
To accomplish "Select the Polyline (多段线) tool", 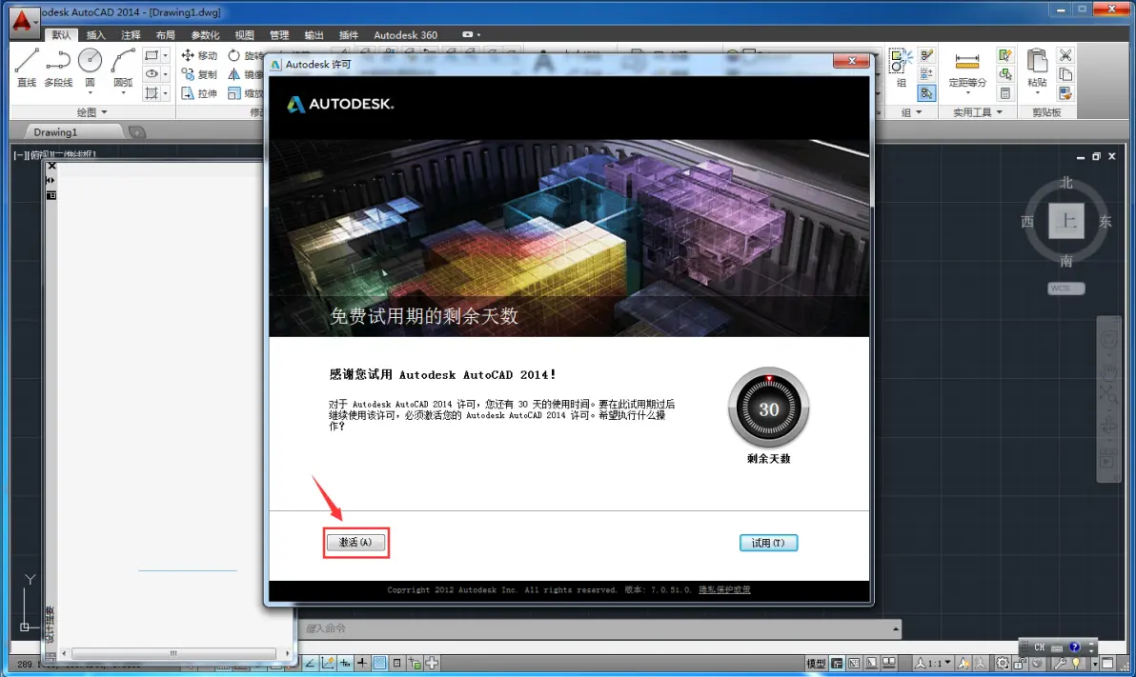I will (x=58, y=67).
